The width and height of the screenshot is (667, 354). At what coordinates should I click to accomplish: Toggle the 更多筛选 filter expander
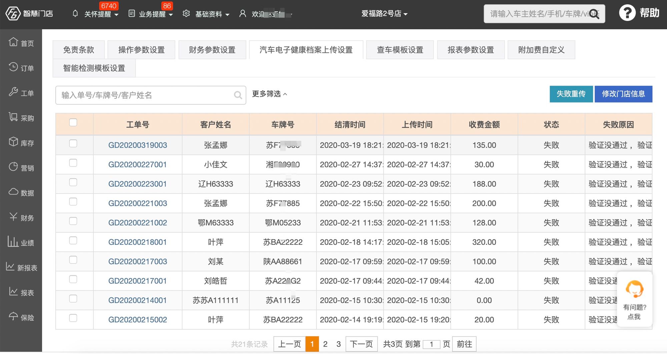(x=269, y=94)
